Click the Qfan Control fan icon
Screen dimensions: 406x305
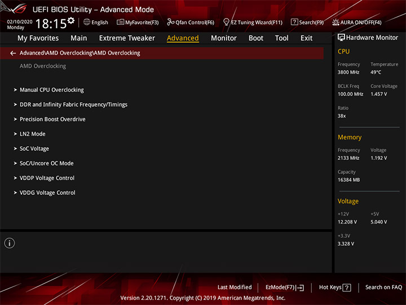tap(171, 22)
